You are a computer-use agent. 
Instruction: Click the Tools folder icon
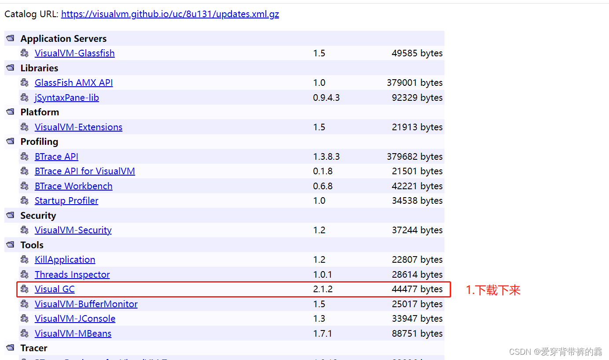(x=10, y=245)
